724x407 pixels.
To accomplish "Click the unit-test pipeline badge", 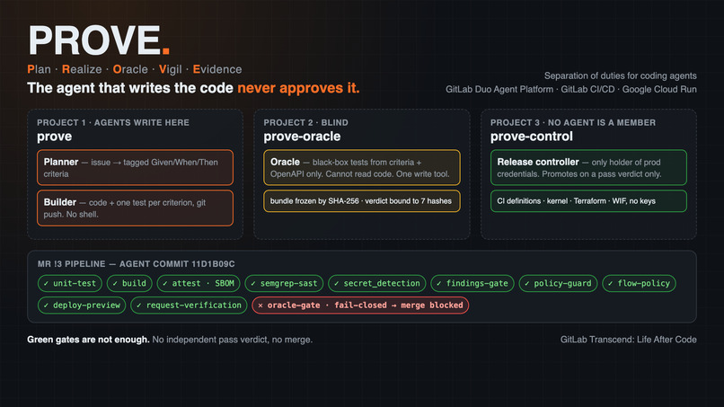I will pos(70,283).
